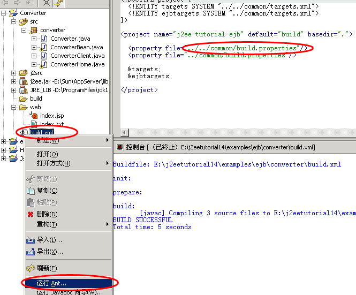
Task: Expand the ConverterBean.java node
Action: 34,47
